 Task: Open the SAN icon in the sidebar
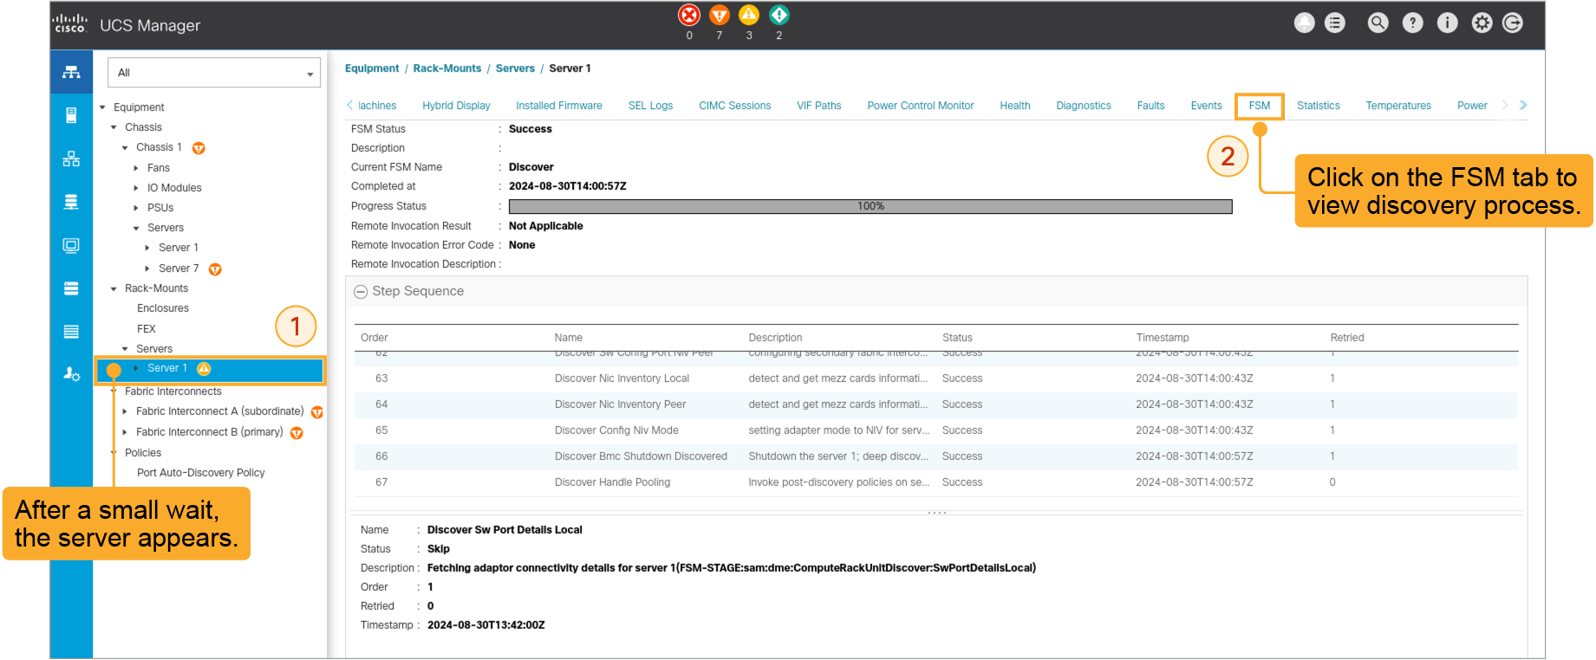tap(71, 202)
